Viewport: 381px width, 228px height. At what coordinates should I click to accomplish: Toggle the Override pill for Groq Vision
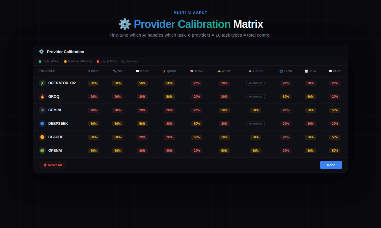coord(255,97)
